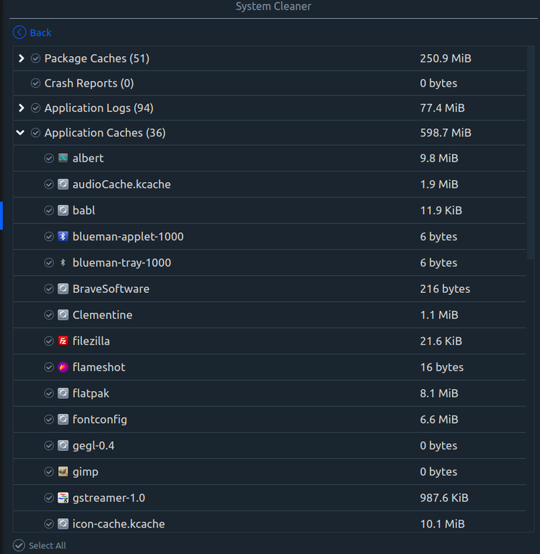Image resolution: width=540 pixels, height=554 pixels.
Task: Uncheck the filezilla entry
Action: (49, 341)
